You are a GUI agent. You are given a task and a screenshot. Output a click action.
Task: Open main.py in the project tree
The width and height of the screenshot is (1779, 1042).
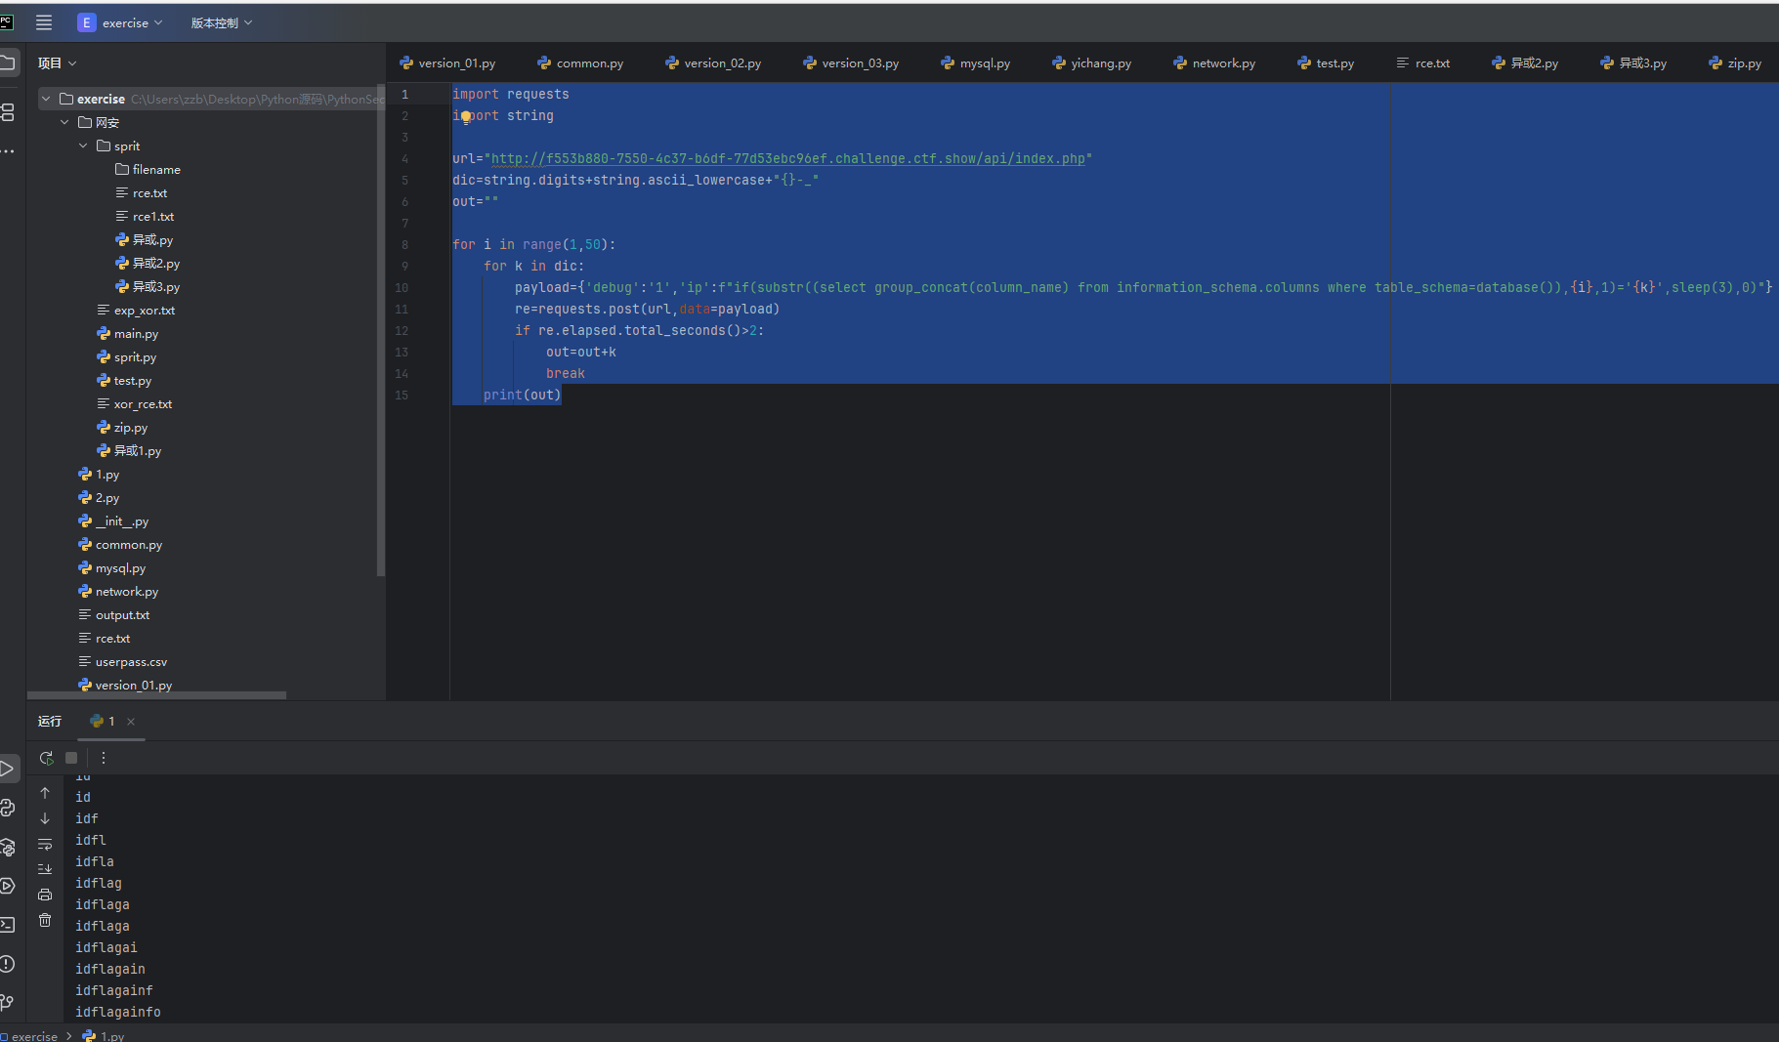pyautogui.click(x=127, y=333)
